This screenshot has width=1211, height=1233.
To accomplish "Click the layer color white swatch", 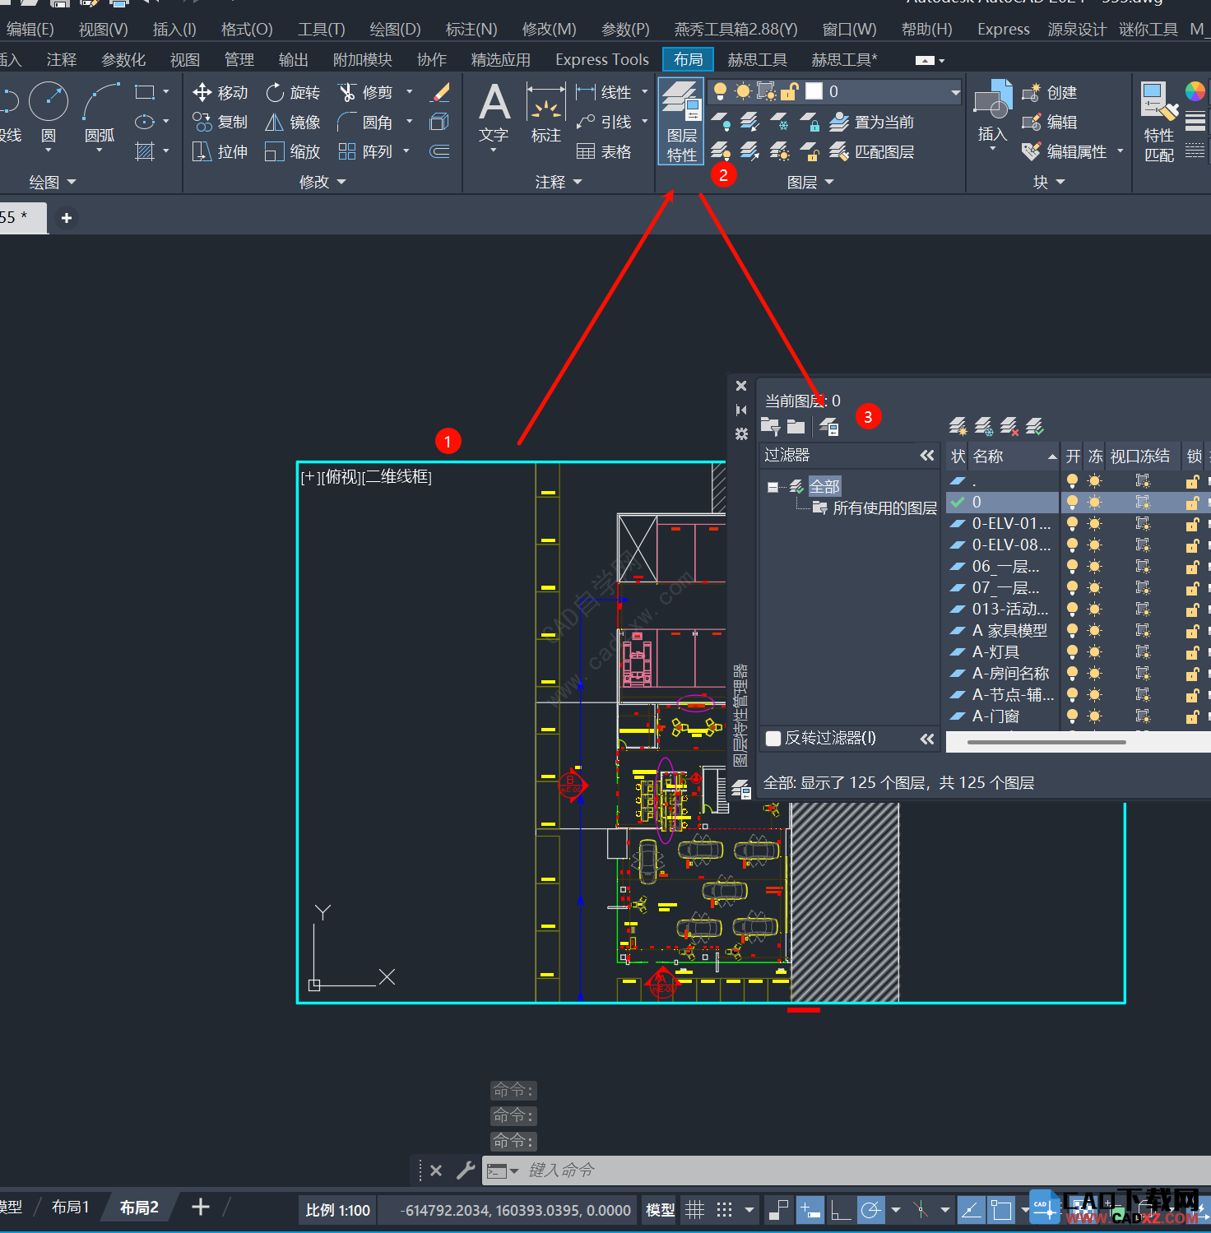I will coord(814,91).
